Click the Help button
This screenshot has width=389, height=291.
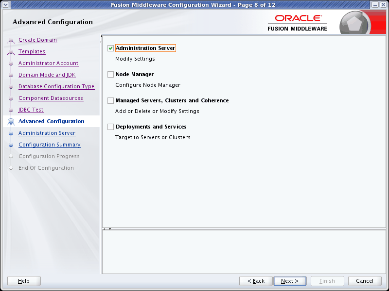coord(24,281)
